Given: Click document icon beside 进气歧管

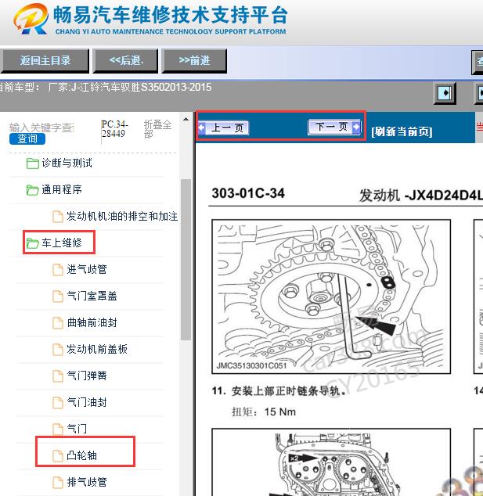Looking at the screenshot, I should pos(58,270).
